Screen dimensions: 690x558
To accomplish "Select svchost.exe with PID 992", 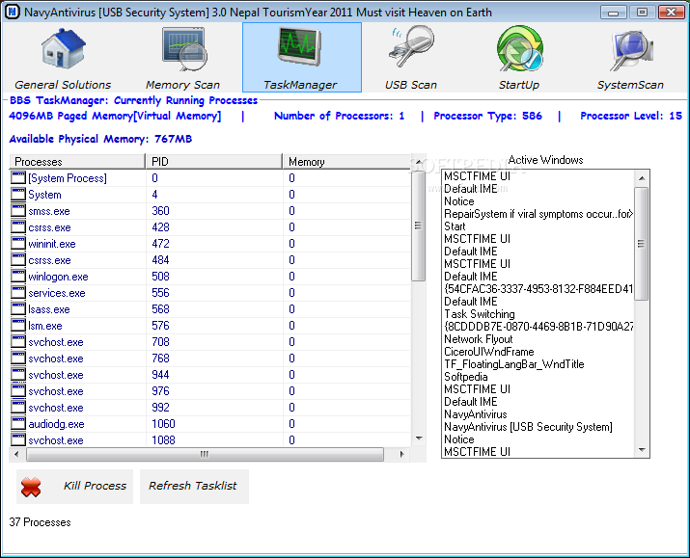I will click(x=56, y=408).
